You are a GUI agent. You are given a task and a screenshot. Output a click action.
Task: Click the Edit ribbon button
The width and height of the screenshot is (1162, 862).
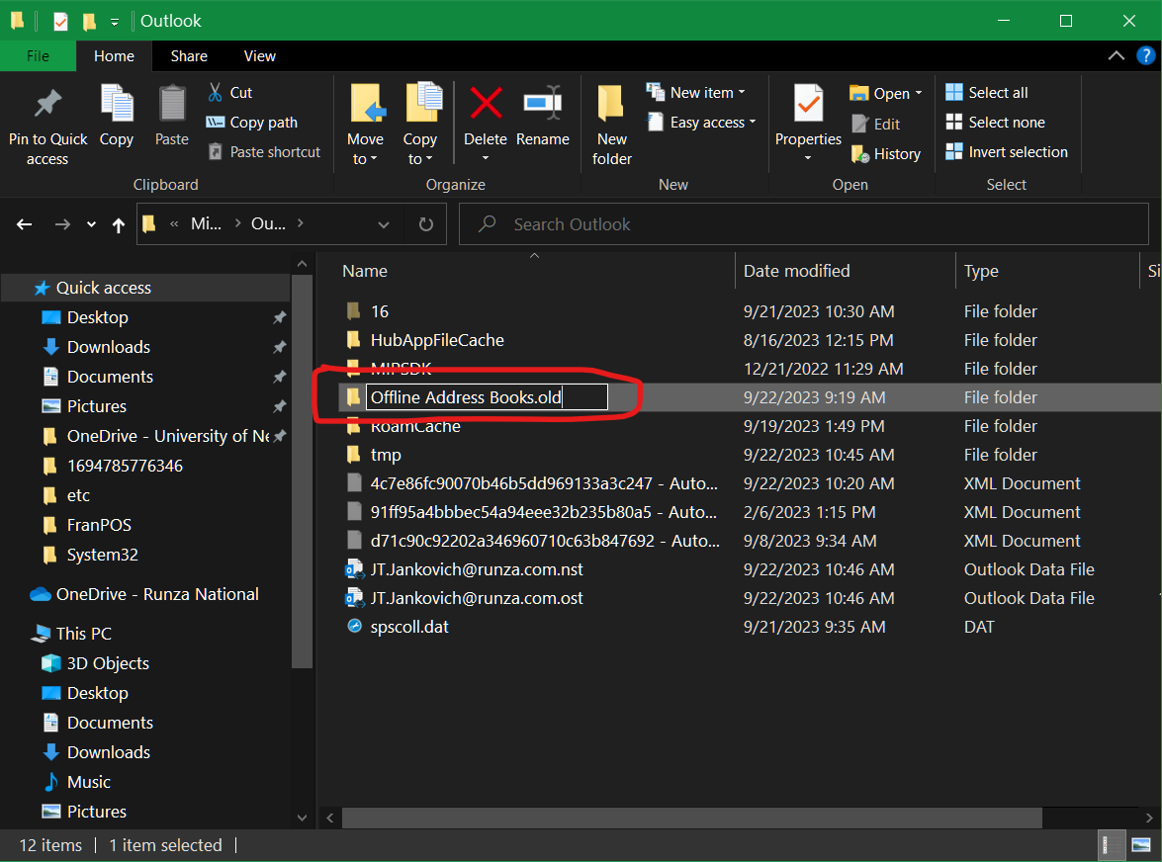point(876,124)
